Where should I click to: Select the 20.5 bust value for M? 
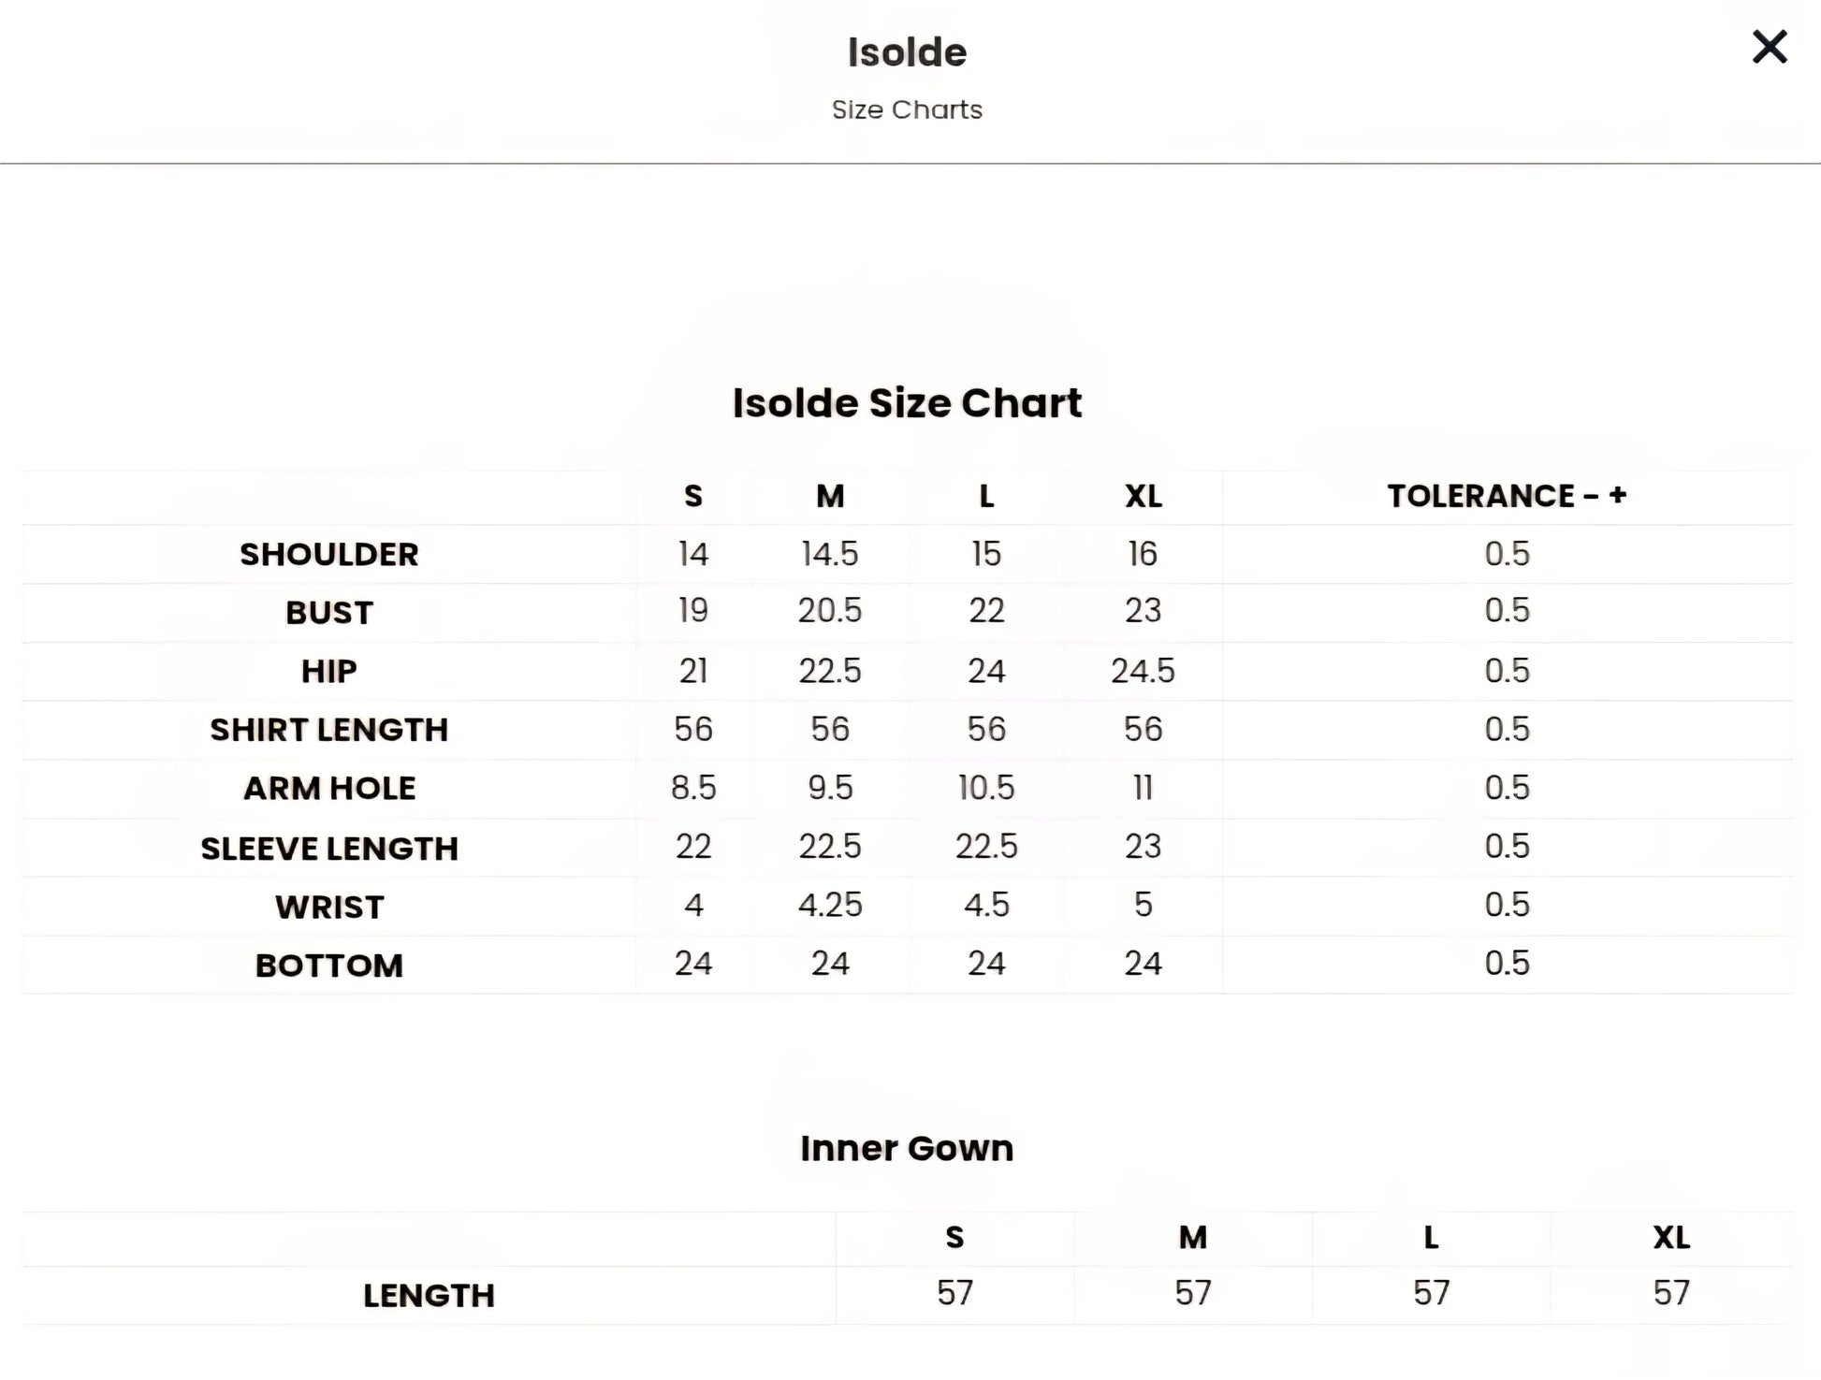point(829,611)
